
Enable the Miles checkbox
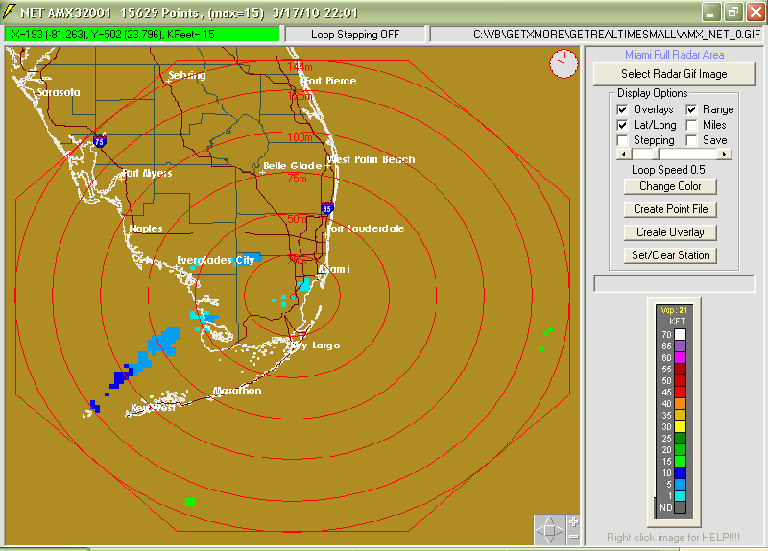pos(691,125)
